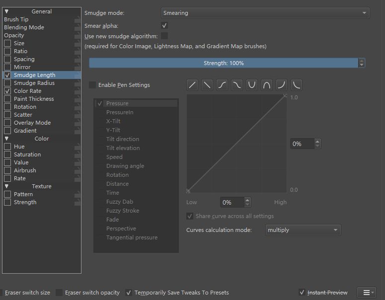The height and width of the screenshot is (300, 385).
Task: Toggle Share curve across all settings
Action: click(x=190, y=216)
